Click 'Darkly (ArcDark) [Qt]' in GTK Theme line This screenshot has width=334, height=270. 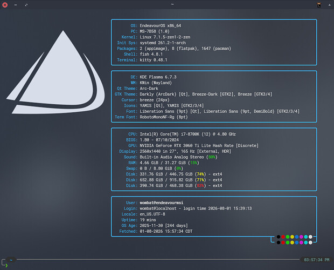(164, 94)
